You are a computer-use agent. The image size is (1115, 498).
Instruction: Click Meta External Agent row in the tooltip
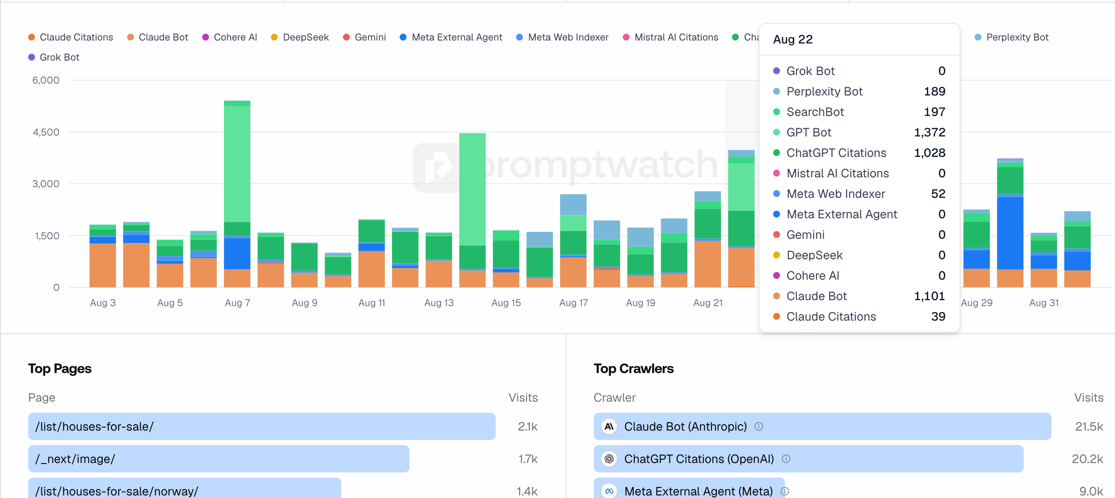(x=859, y=214)
